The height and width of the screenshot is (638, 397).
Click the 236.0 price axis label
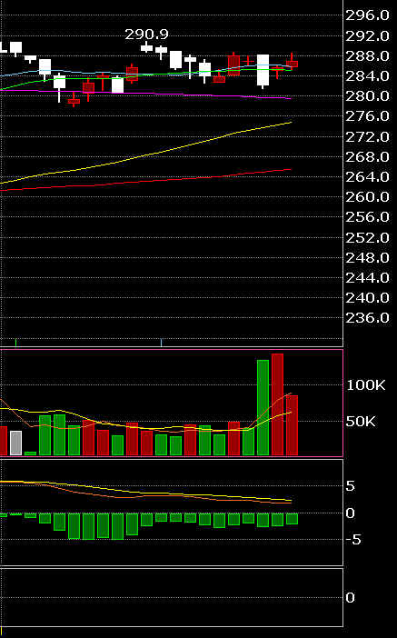click(x=367, y=318)
